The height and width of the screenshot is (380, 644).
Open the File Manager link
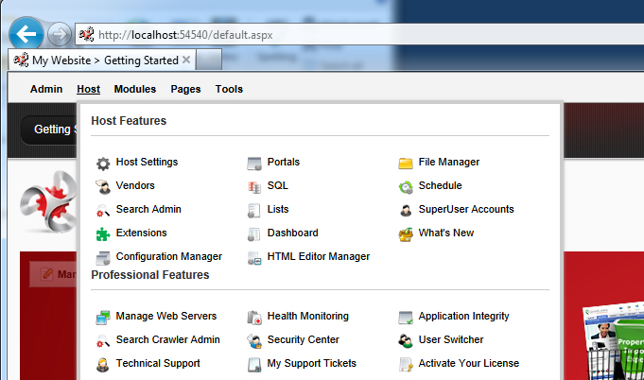click(449, 162)
